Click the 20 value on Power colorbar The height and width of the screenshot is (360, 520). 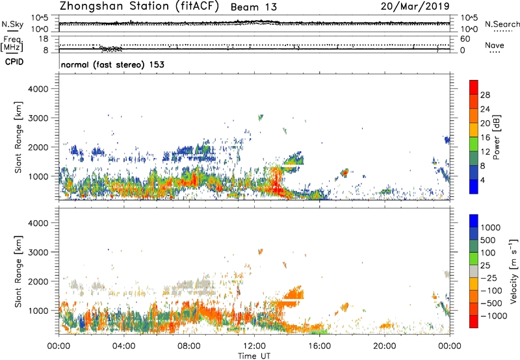pos(485,123)
